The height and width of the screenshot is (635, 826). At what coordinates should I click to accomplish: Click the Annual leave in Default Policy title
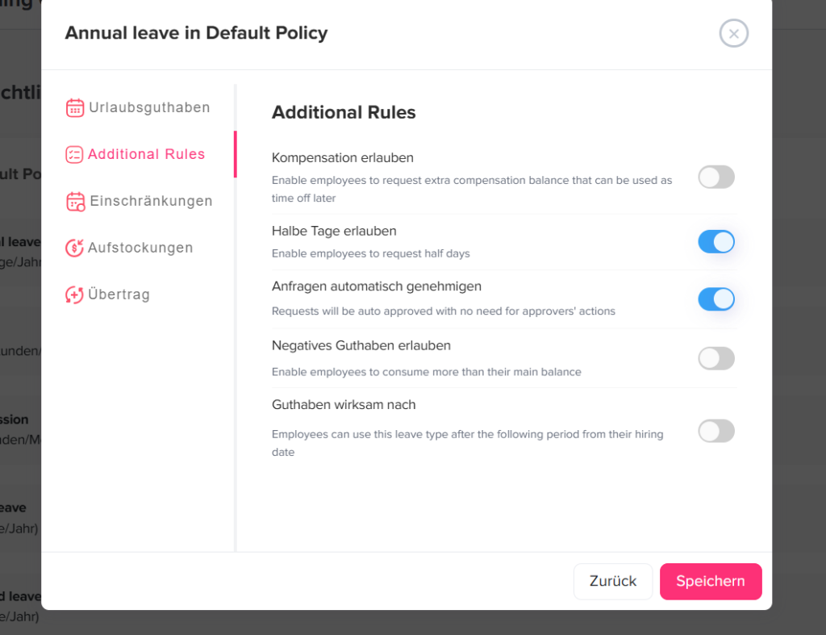point(196,33)
